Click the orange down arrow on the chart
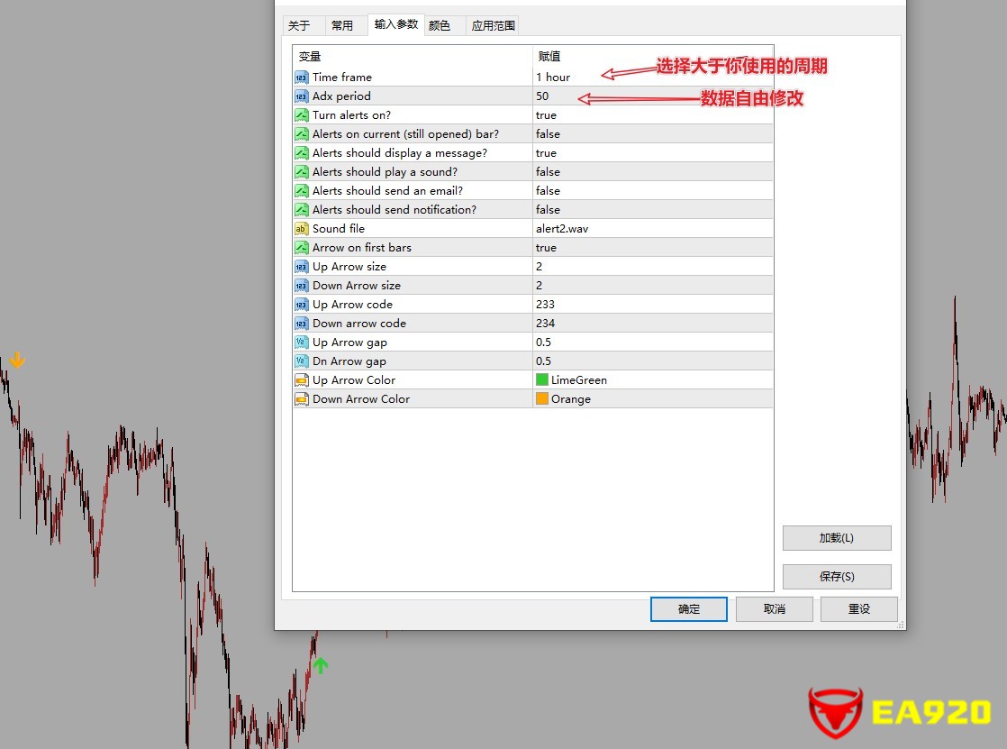The width and height of the screenshot is (1007, 749). pos(15,359)
